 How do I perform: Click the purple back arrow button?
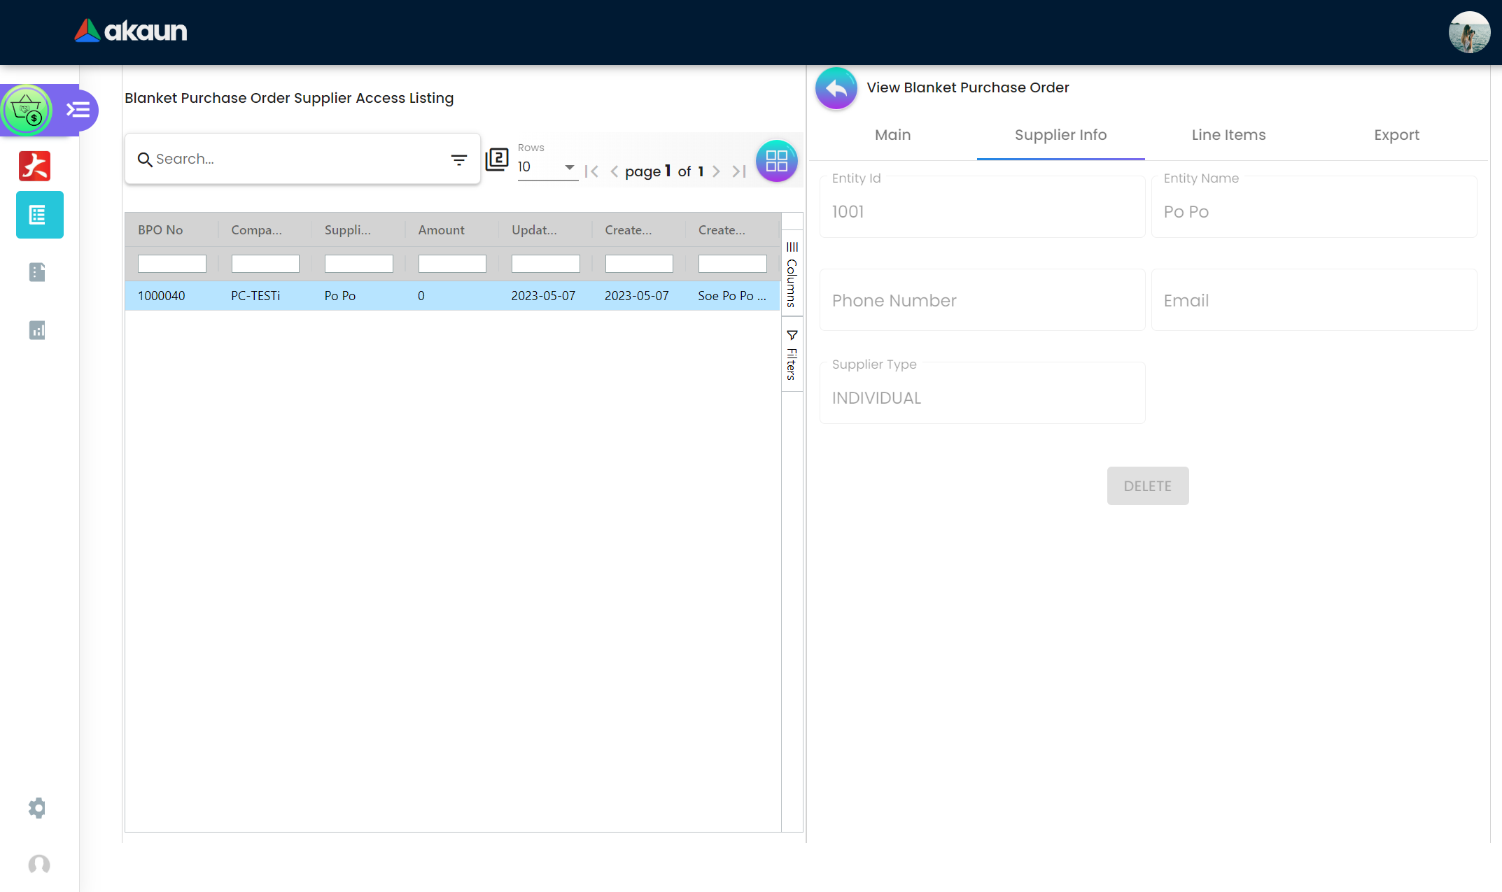click(836, 89)
